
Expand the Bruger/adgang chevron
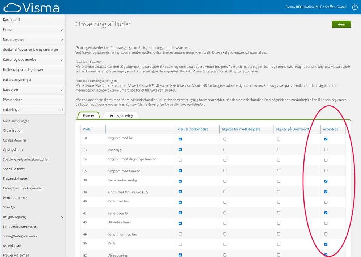(62, 217)
